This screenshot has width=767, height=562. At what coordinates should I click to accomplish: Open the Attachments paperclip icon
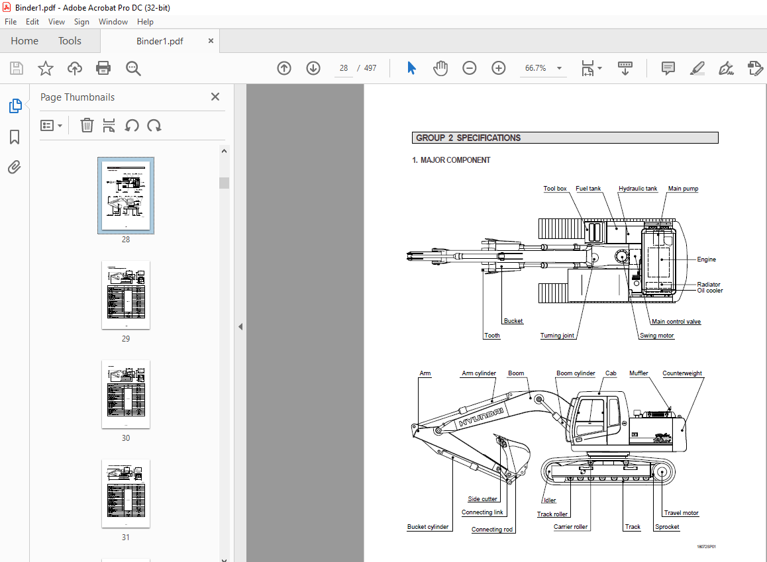[15, 167]
